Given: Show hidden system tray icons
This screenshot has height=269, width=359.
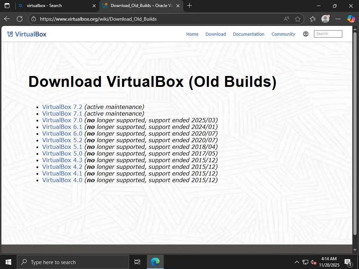Looking at the screenshot, I should pyautogui.click(x=297, y=262).
